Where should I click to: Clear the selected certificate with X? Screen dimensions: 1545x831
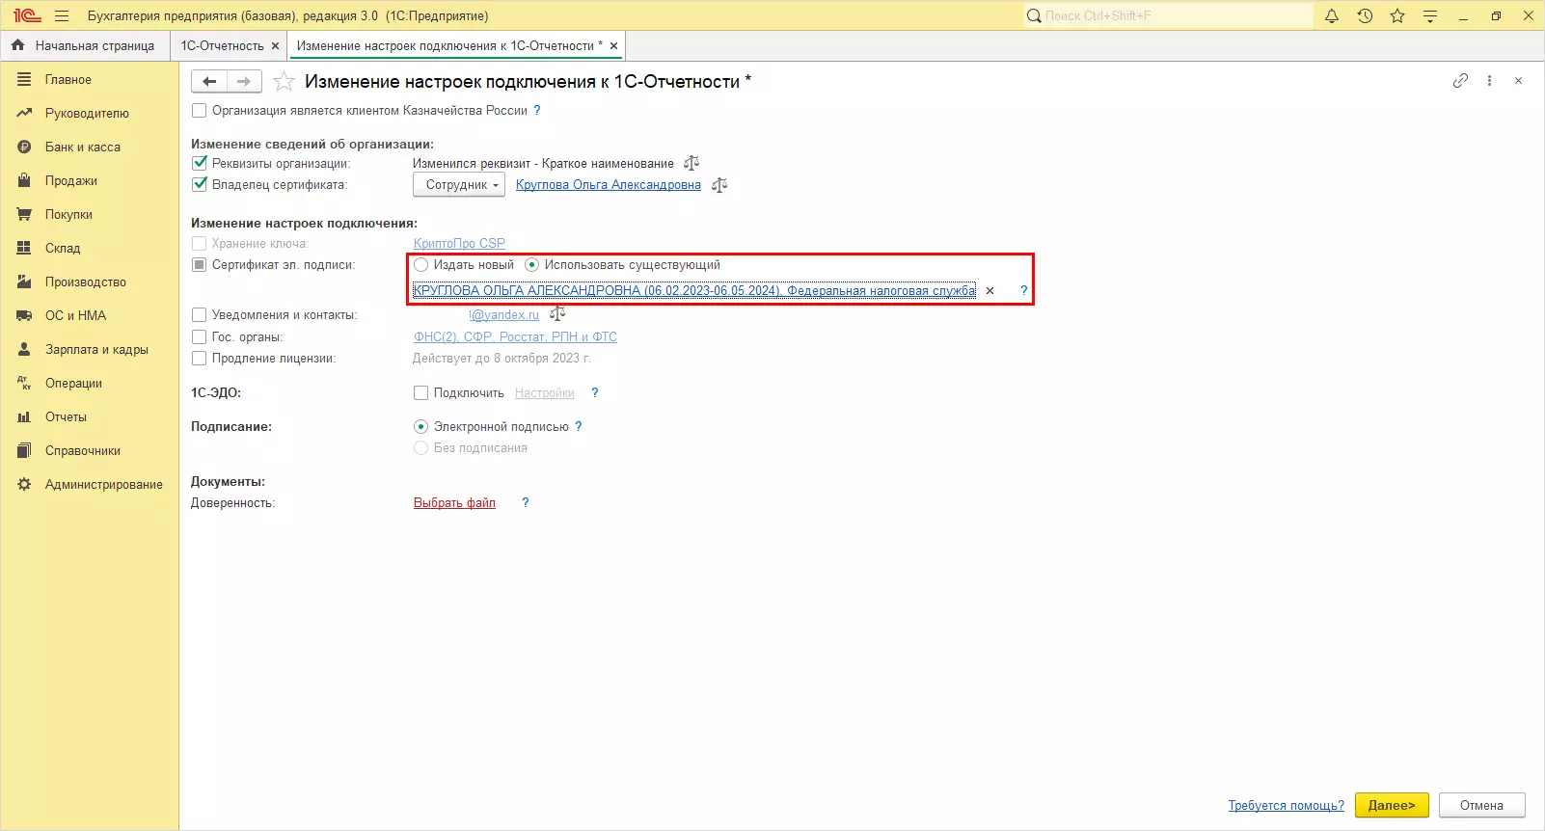[989, 290]
